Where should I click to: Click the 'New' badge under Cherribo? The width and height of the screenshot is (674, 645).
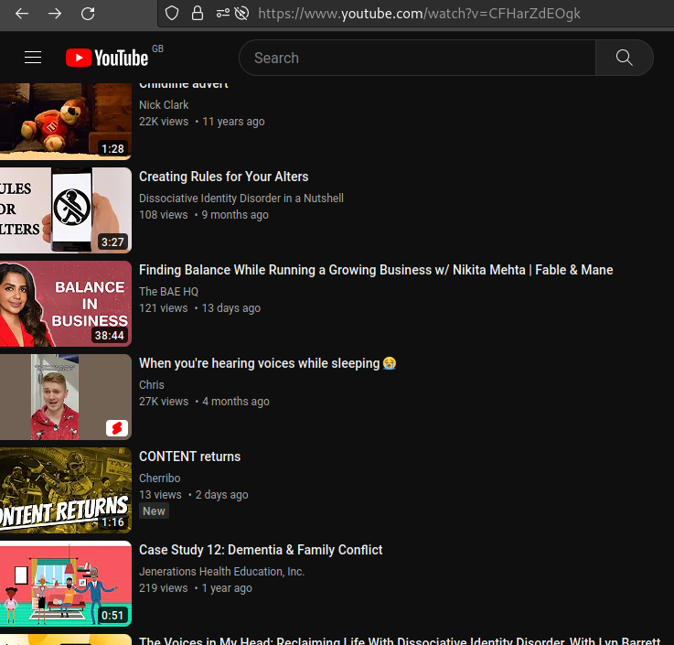tap(154, 511)
